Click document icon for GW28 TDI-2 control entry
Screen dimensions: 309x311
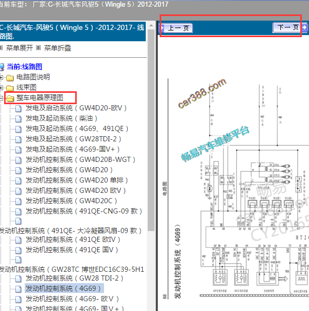18,279
